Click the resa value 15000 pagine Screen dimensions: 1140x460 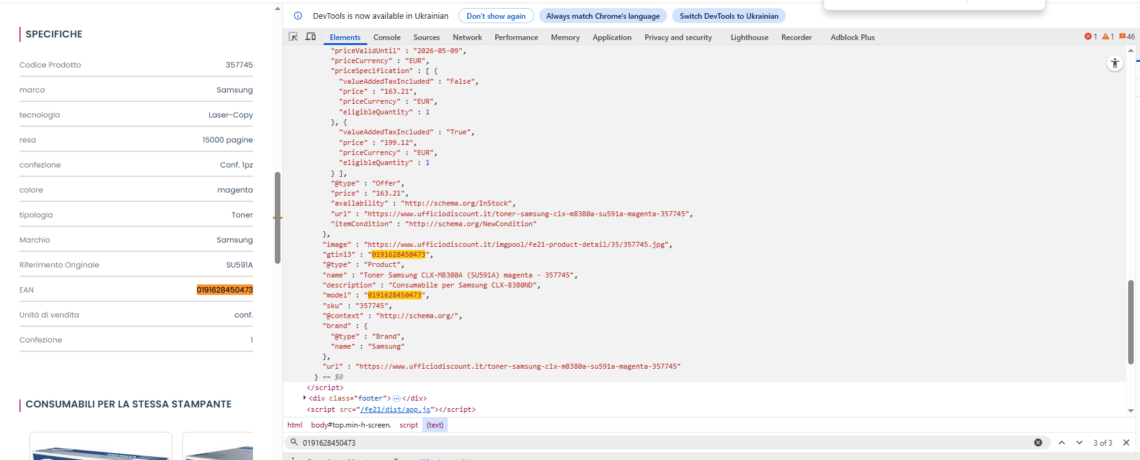point(227,140)
